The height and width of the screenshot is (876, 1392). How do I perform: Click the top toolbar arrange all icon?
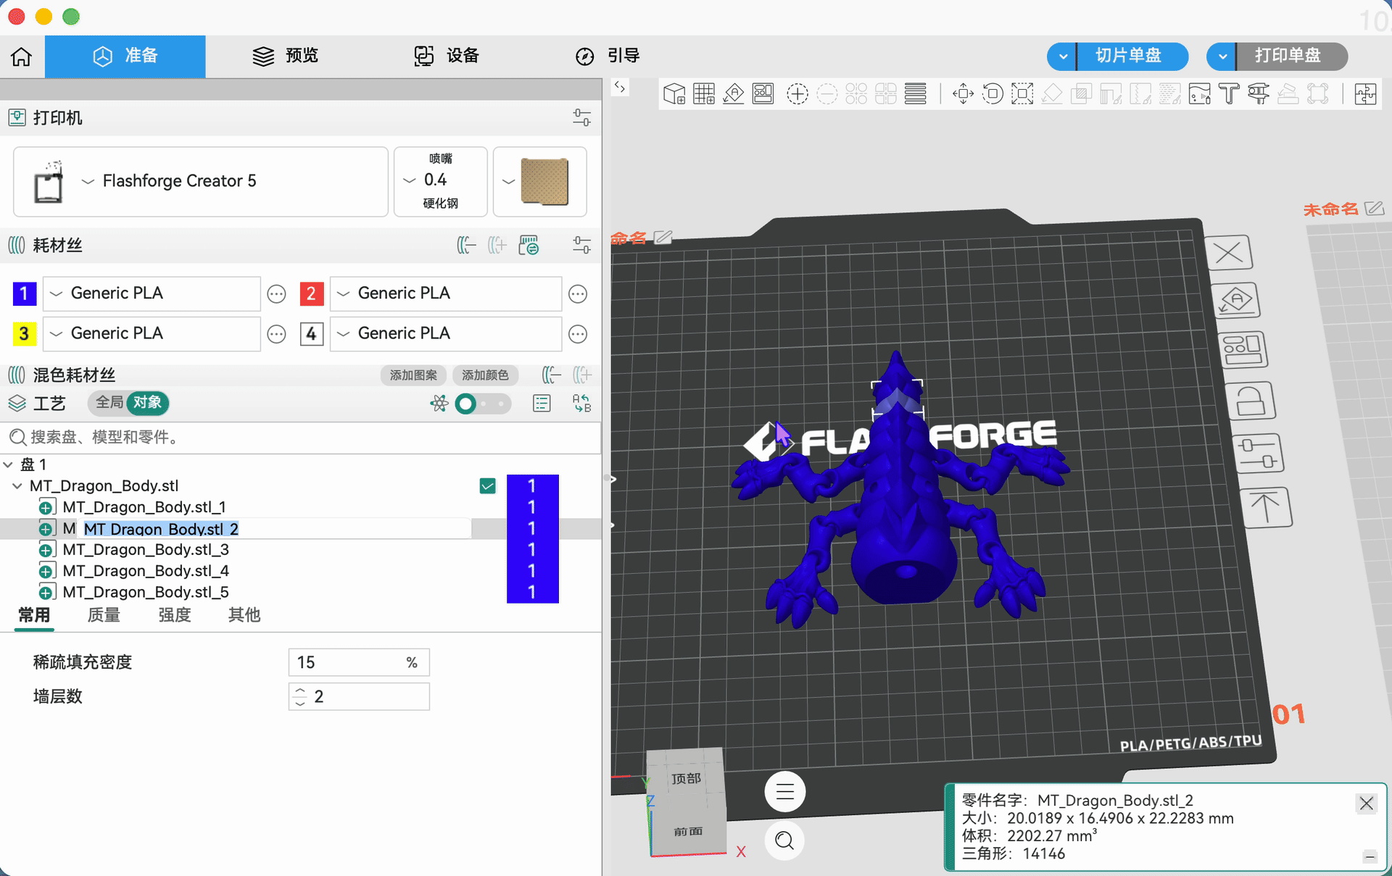pyautogui.click(x=763, y=94)
